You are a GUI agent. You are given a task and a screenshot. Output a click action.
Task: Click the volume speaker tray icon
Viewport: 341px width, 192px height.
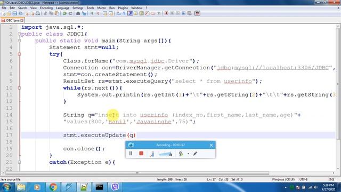315,187
